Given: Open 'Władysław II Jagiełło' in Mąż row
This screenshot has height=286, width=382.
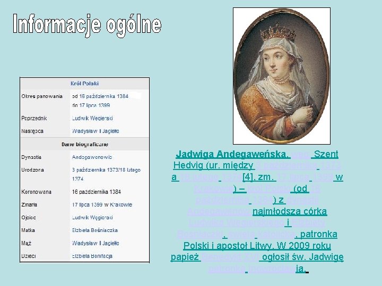Looking at the screenshot, I should point(95,243).
